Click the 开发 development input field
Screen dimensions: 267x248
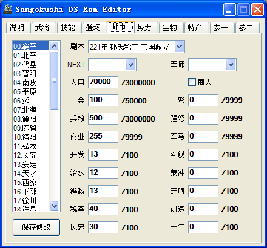103,155
